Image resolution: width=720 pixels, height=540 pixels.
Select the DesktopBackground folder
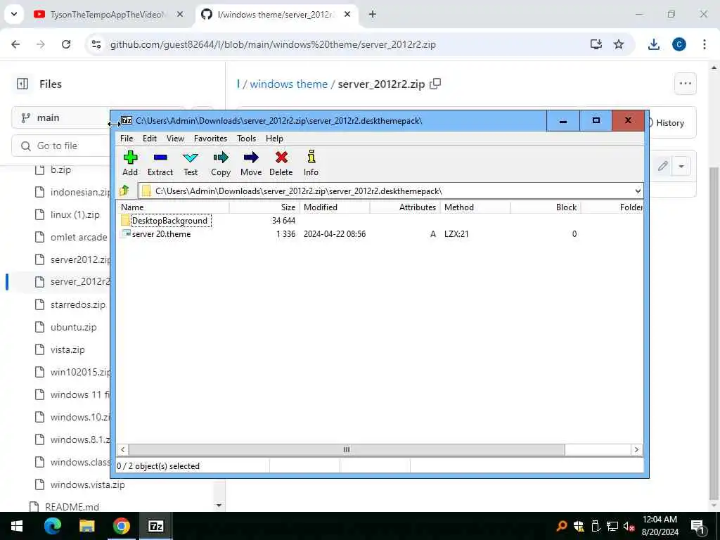coord(169,220)
